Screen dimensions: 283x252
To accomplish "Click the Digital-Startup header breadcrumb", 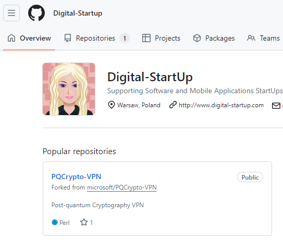I will [78, 13].
